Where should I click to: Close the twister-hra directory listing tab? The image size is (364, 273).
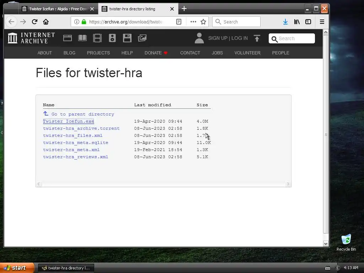(172, 9)
